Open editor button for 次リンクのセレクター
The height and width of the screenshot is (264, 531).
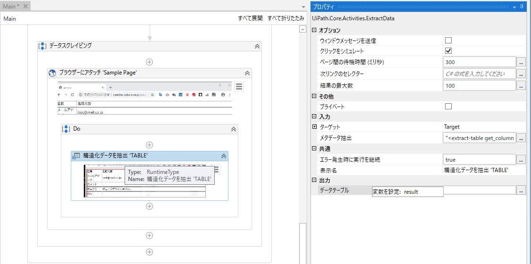point(521,74)
